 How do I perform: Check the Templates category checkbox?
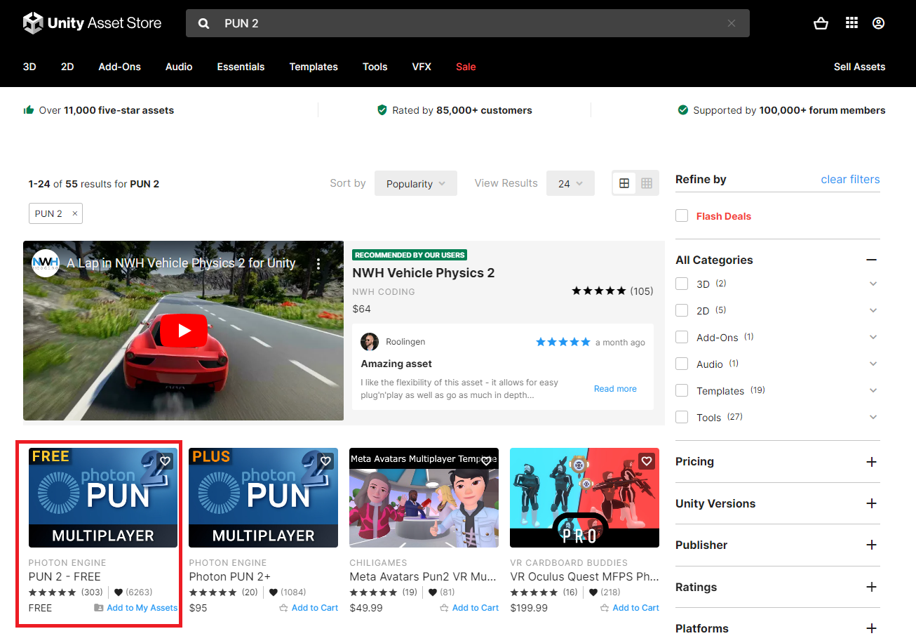click(682, 390)
